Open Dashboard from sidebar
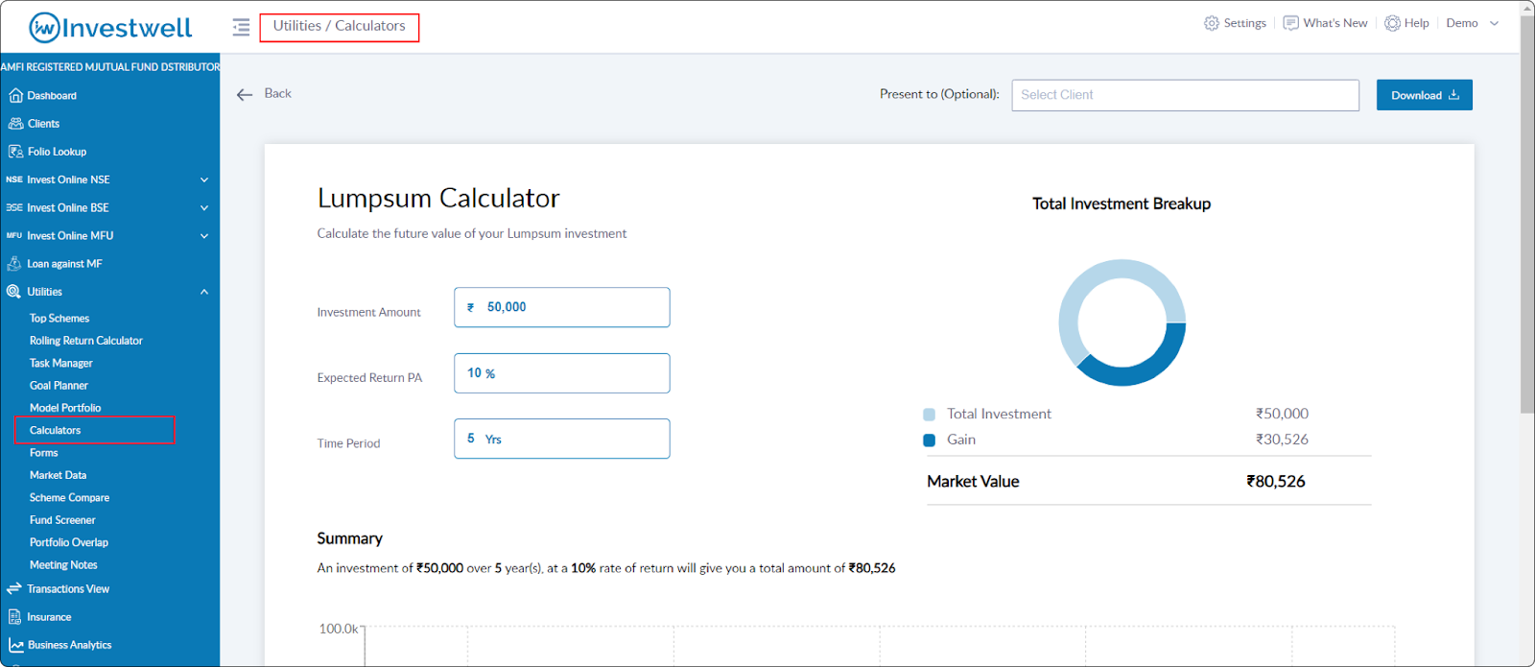The width and height of the screenshot is (1535, 667). [x=52, y=95]
